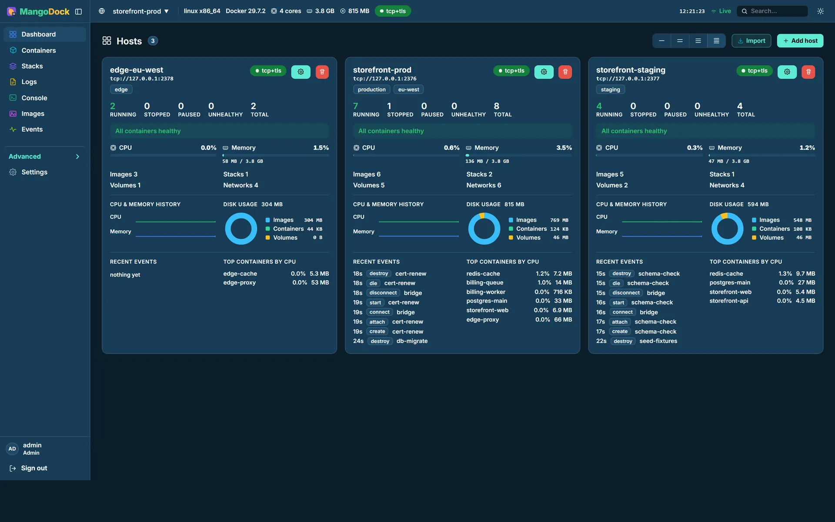Open settings for storefront-prod host
Image resolution: width=835 pixels, height=522 pixels.
[x=544, y=72]
